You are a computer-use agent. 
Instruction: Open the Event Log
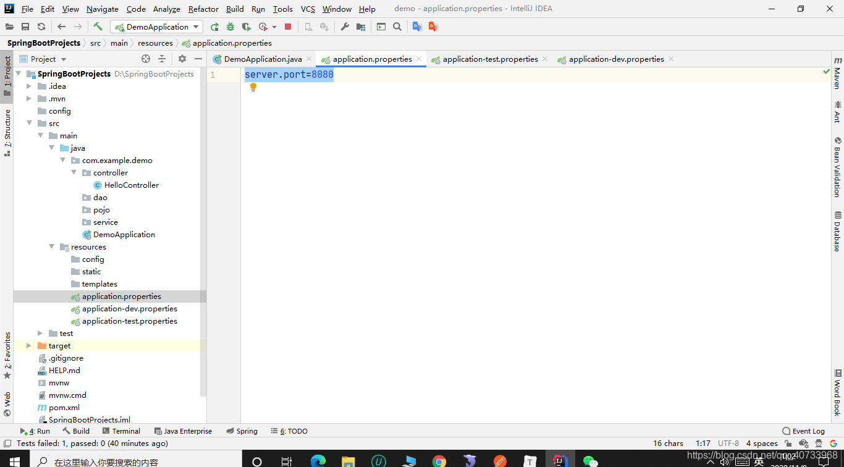click(803, 431)
